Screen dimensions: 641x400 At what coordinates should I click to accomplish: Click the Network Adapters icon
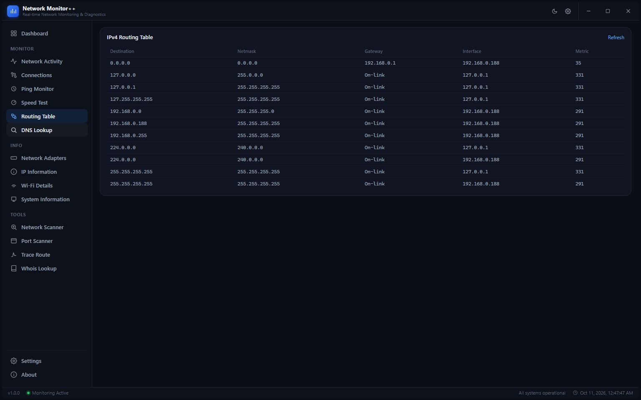click(14, 158)
